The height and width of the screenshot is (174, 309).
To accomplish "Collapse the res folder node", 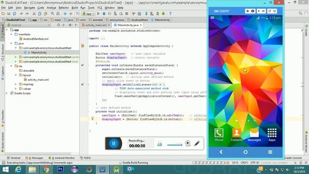I will click(x=12, y=66).
